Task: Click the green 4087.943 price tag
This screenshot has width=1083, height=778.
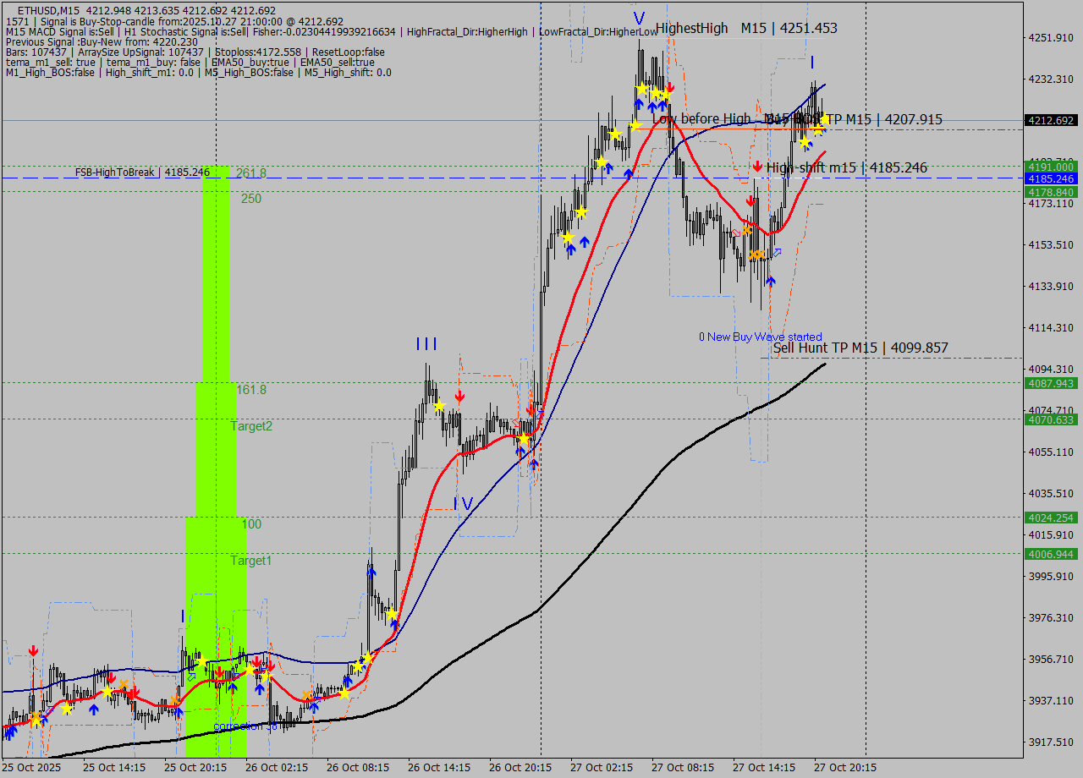Action: click(x=1050, y=383)
